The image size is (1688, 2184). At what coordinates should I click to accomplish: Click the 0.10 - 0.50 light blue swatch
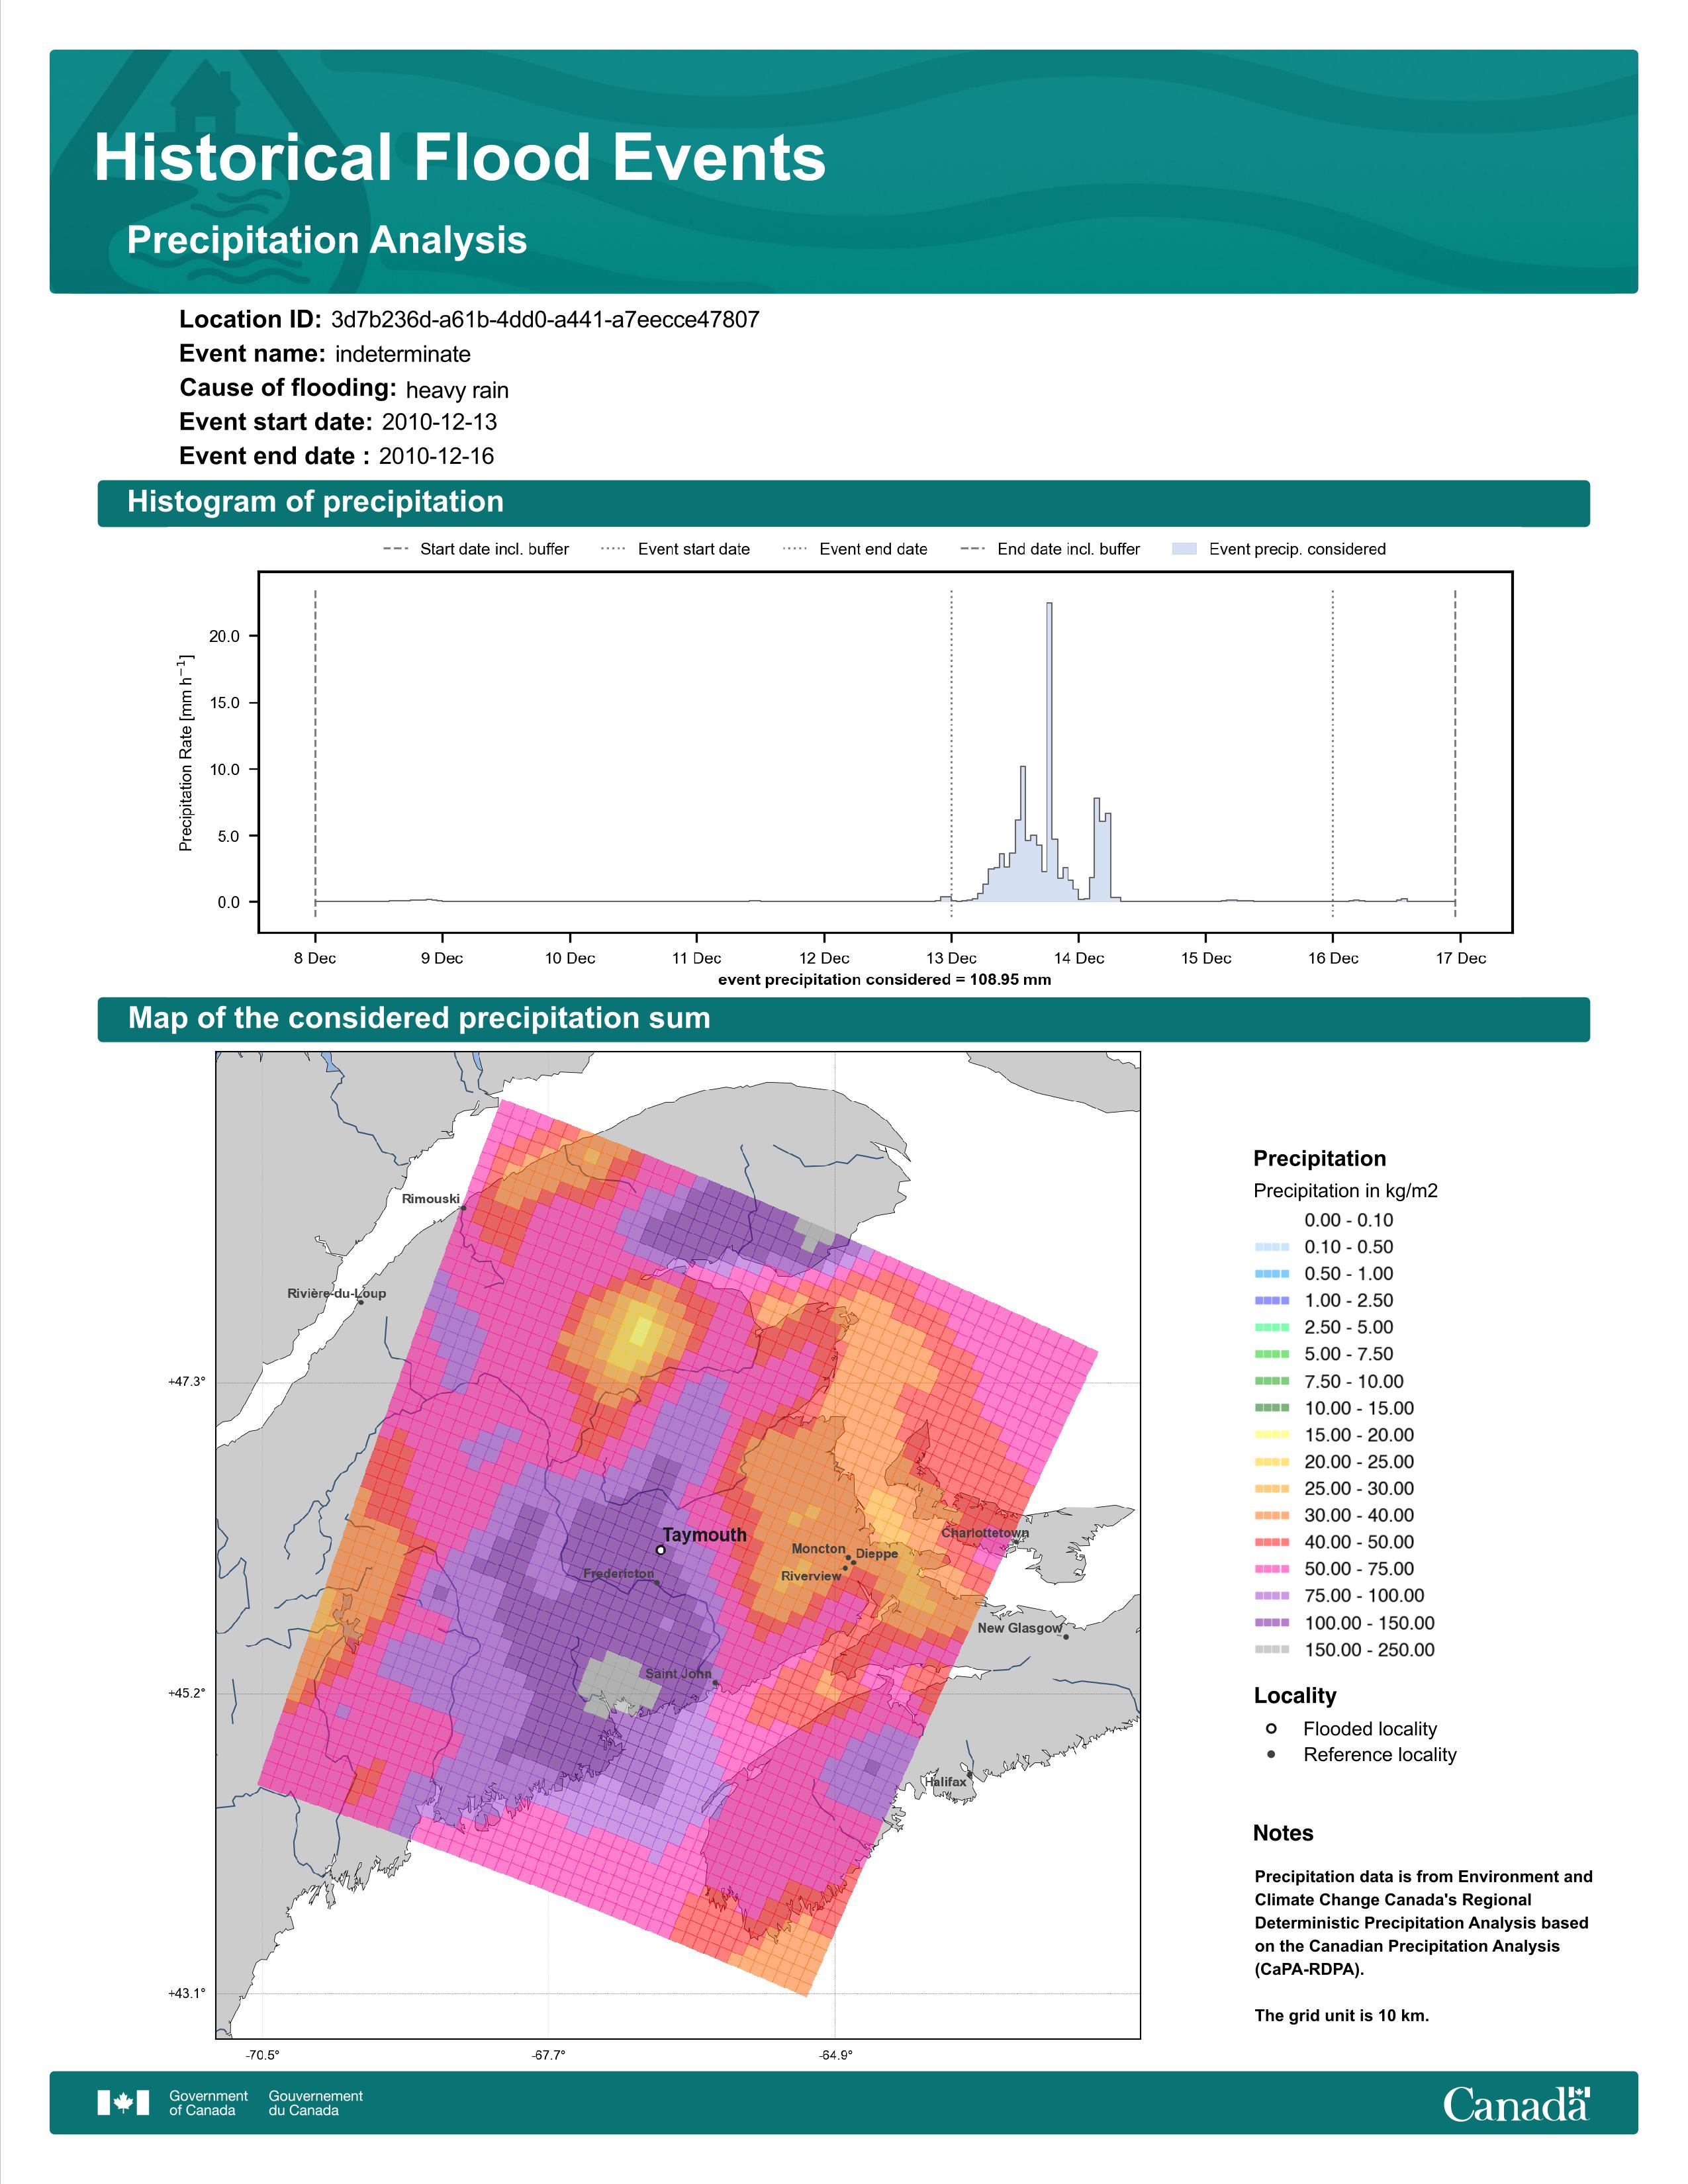click(x=1272, y=1247)
